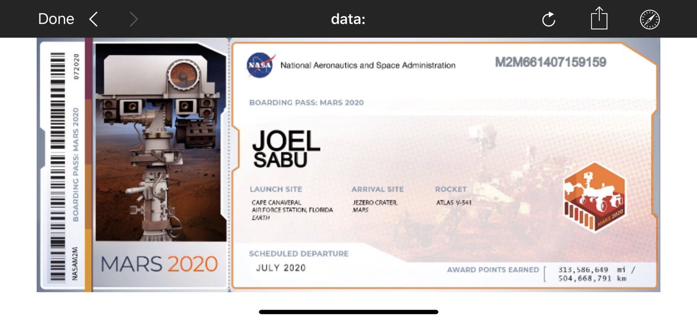Click the NASA logo on the boarding pass
697x321 pixels.
pyautogui.click(x=259, y=64)
